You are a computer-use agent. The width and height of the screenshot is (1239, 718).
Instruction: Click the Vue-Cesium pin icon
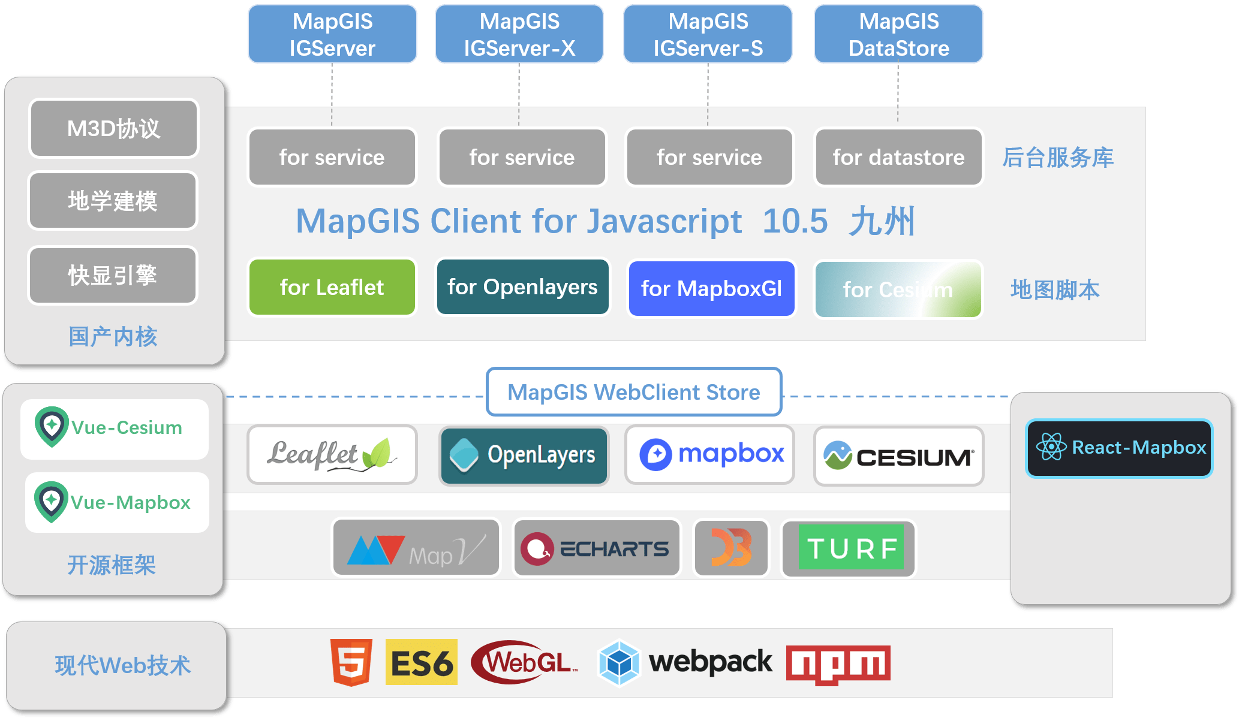pyautogui.click(x=52, y=427)
